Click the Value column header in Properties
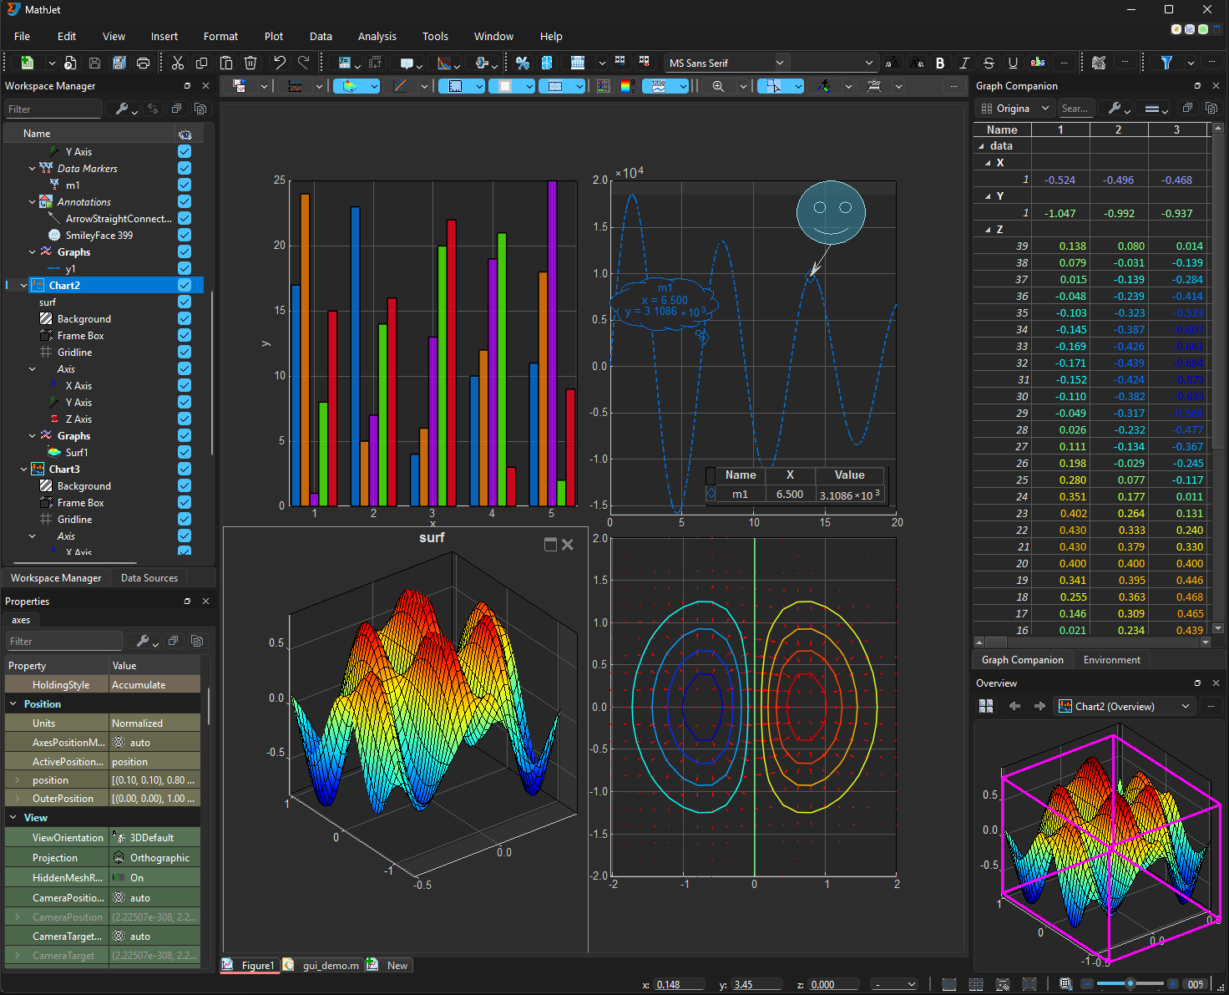 155,666
